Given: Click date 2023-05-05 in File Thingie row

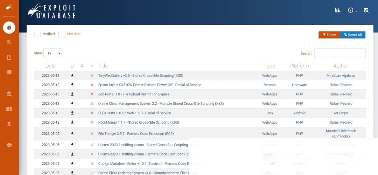Looking at the screenshot, I should (50, 134).
